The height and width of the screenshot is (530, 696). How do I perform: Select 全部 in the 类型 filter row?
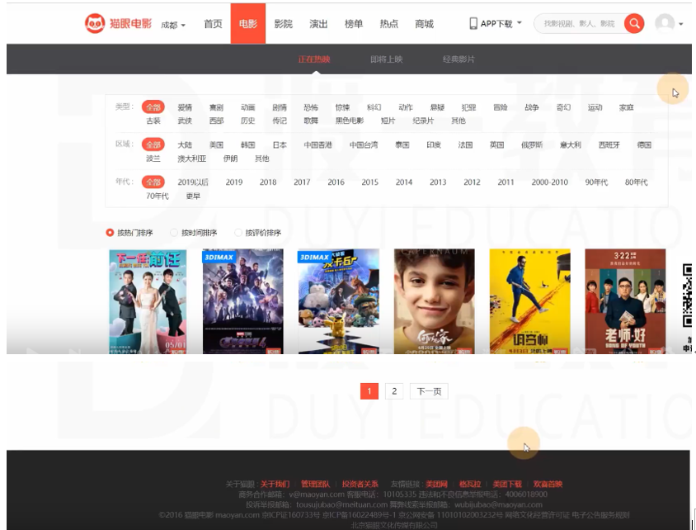tap(153, 107)
